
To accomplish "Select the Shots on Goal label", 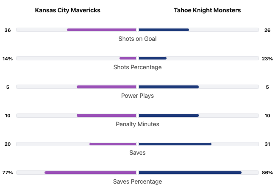I will [137, 39].
